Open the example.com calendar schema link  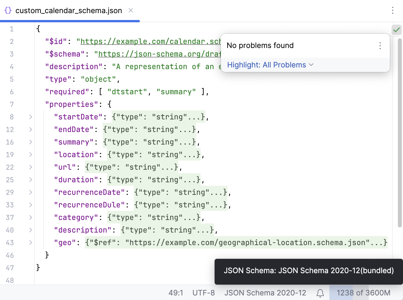click(x=148, y=41)
